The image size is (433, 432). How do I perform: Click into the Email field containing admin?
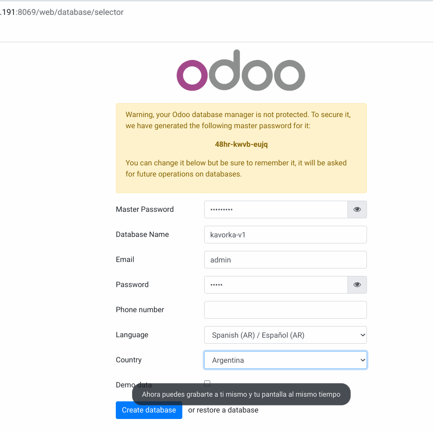tap(286, 260)
